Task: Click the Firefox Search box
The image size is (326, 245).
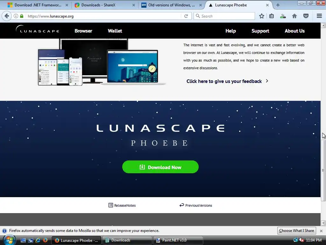Action: (x=224, y=16)
